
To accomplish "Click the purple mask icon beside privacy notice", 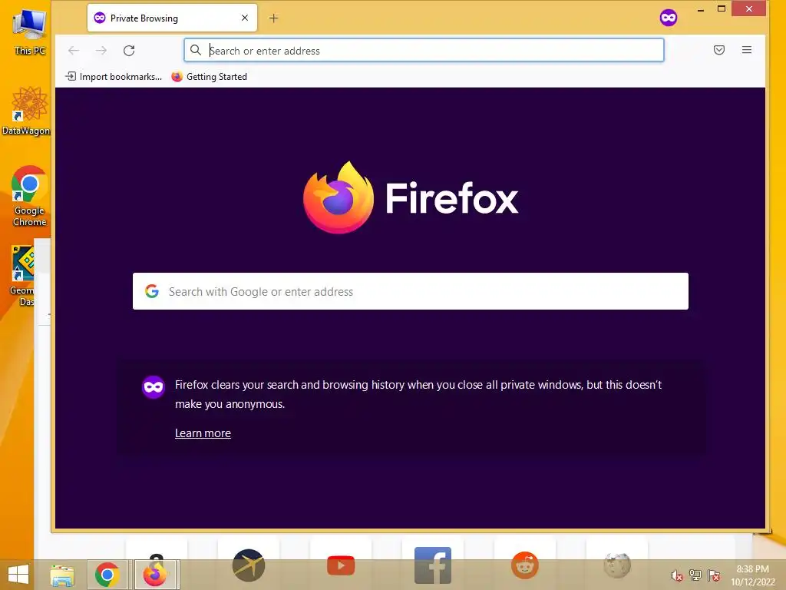I will click(154, 387).
